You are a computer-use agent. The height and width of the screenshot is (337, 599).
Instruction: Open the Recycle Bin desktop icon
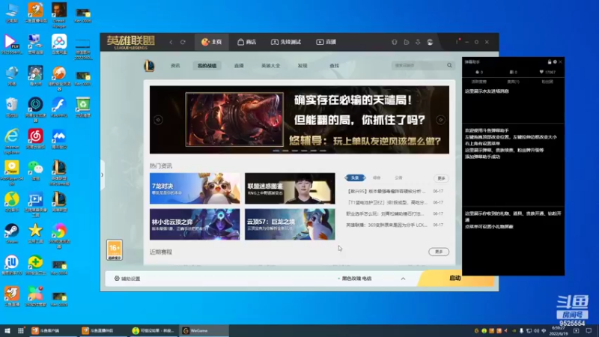[12, 107]
